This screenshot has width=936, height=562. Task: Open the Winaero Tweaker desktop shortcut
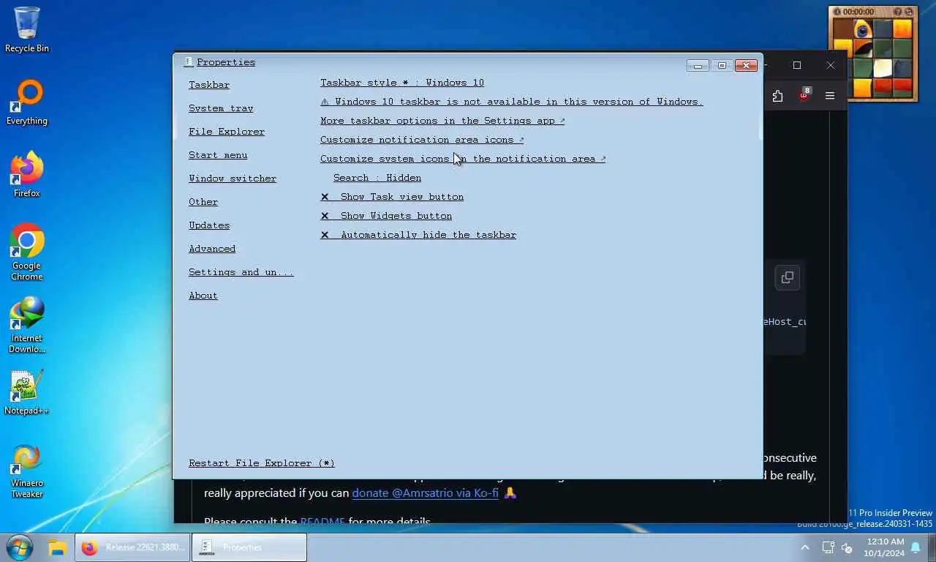tap(27, 471)
